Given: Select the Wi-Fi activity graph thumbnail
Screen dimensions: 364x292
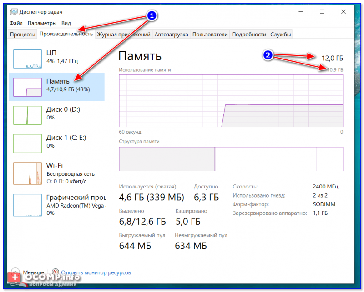Looking at the screenshot, I should coord(27,173).
